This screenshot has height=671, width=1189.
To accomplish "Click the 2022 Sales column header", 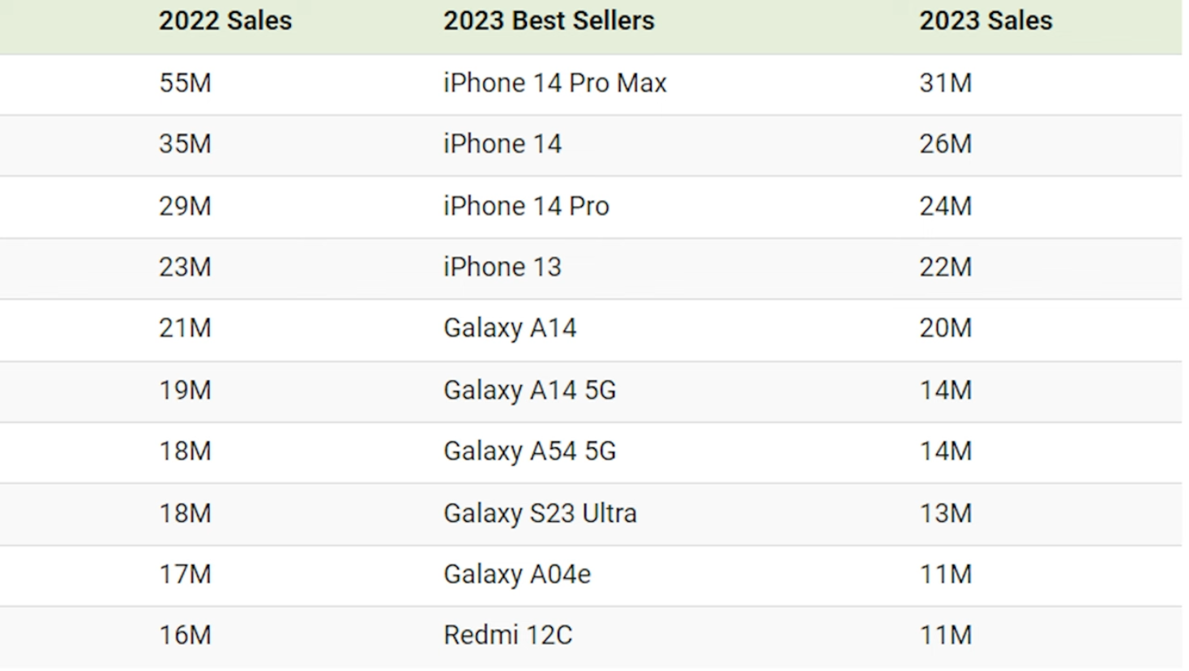I will [225, 20].
